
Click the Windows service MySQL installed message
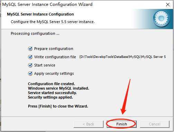click(x=58, y=88)
